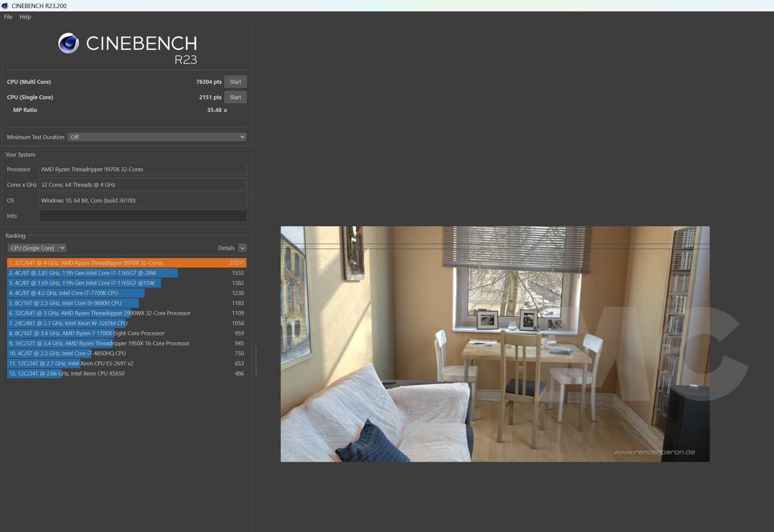Click the Processor name field
Viewport: 774px width, 532px height.
coord(143,169)
